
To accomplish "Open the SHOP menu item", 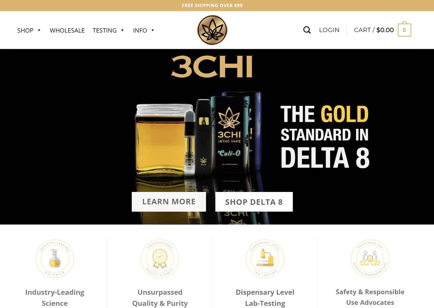I will tap(25, 31).
